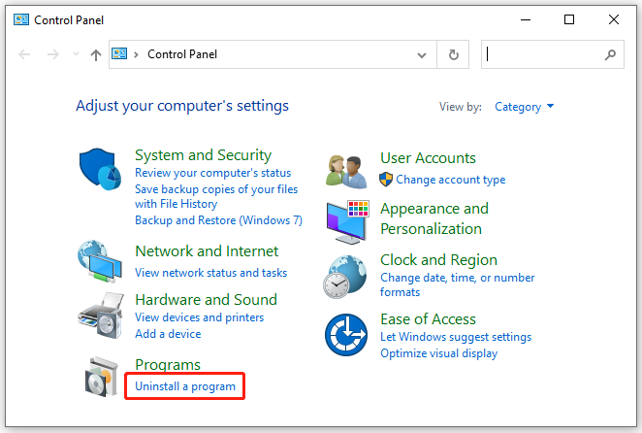Click the Change account type link
Image resolution: width=642 pixels, height=433 pixels.
click(x=450, y=180)
